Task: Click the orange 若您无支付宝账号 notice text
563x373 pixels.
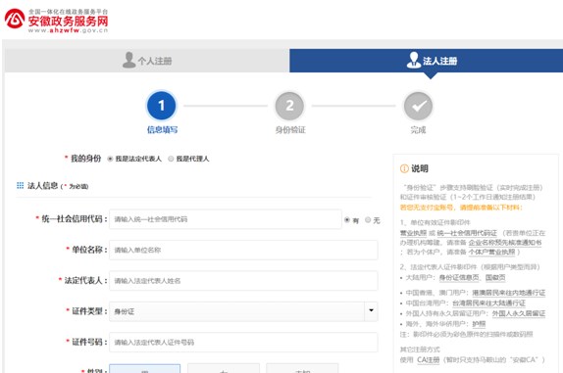Action: click(461, 208)
